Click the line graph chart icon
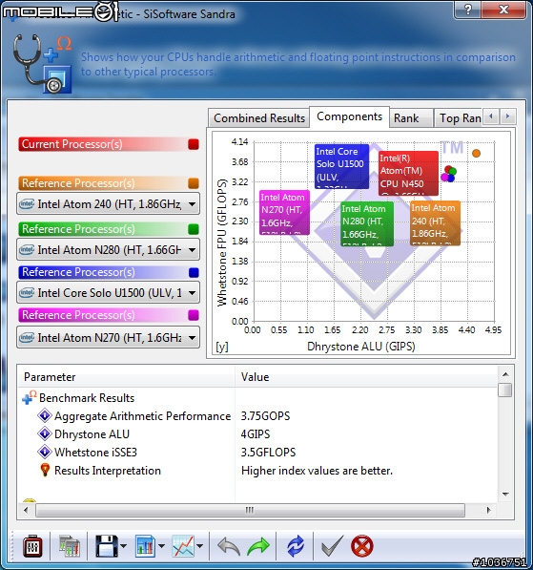The height and width of the screenshot is (570, 533). [x=183, y=545]
